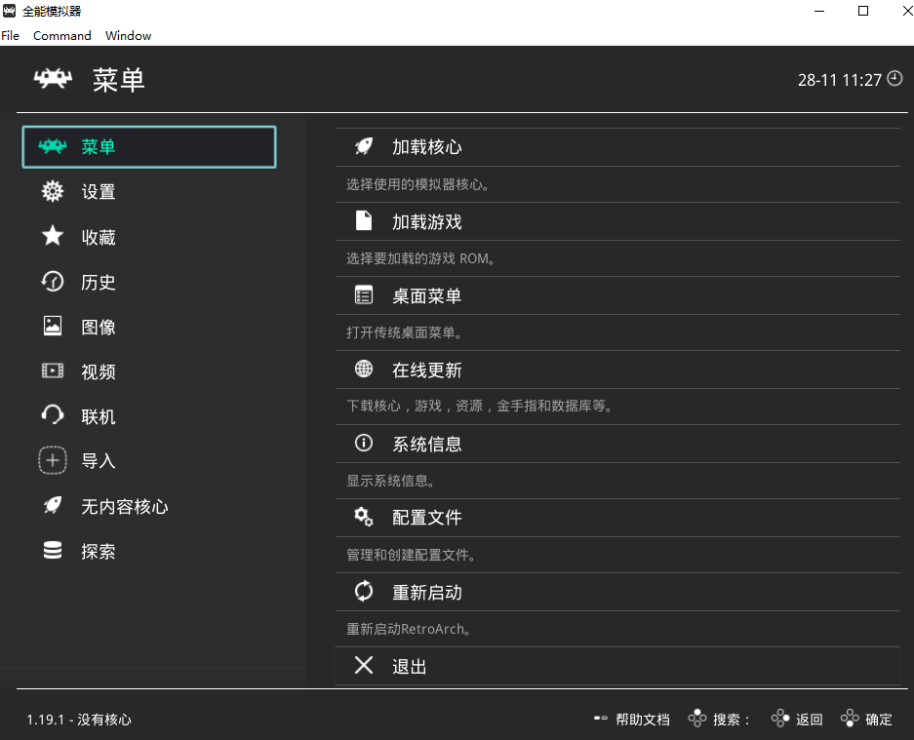Click the desktop menu icon beside 桌面菜单

[364, 294]
